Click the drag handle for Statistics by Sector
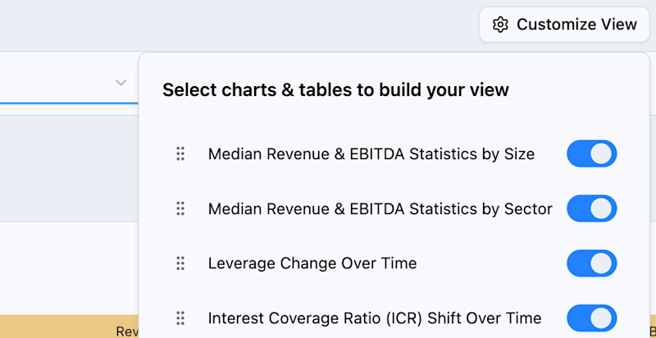This screenshot has height=338, width=656. 180,208
